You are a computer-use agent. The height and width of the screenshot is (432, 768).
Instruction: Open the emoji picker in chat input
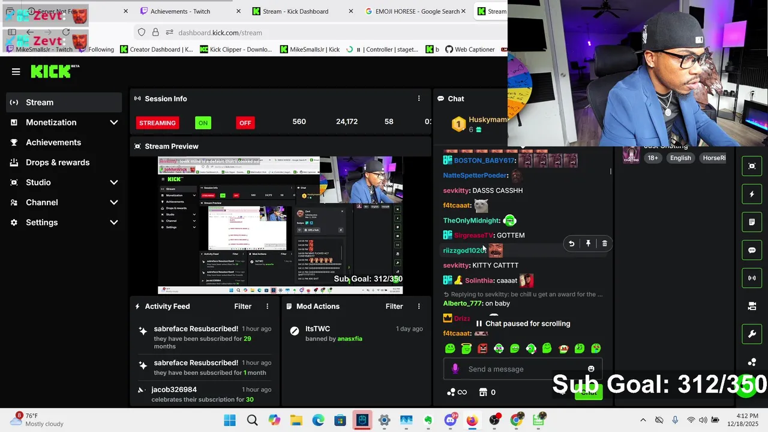point(591,369)
